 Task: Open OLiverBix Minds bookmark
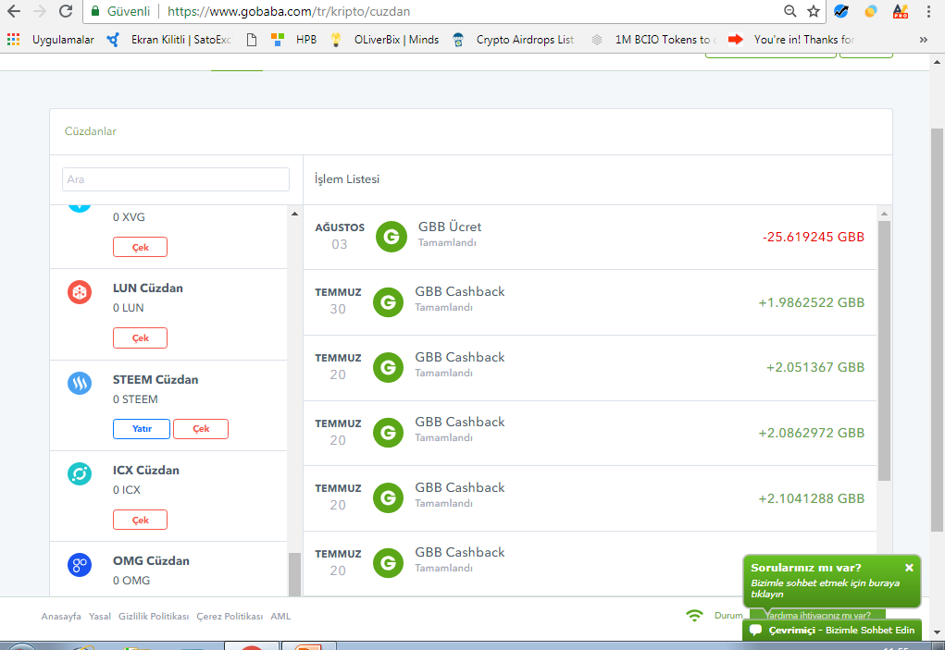click(x=384, y=40)
